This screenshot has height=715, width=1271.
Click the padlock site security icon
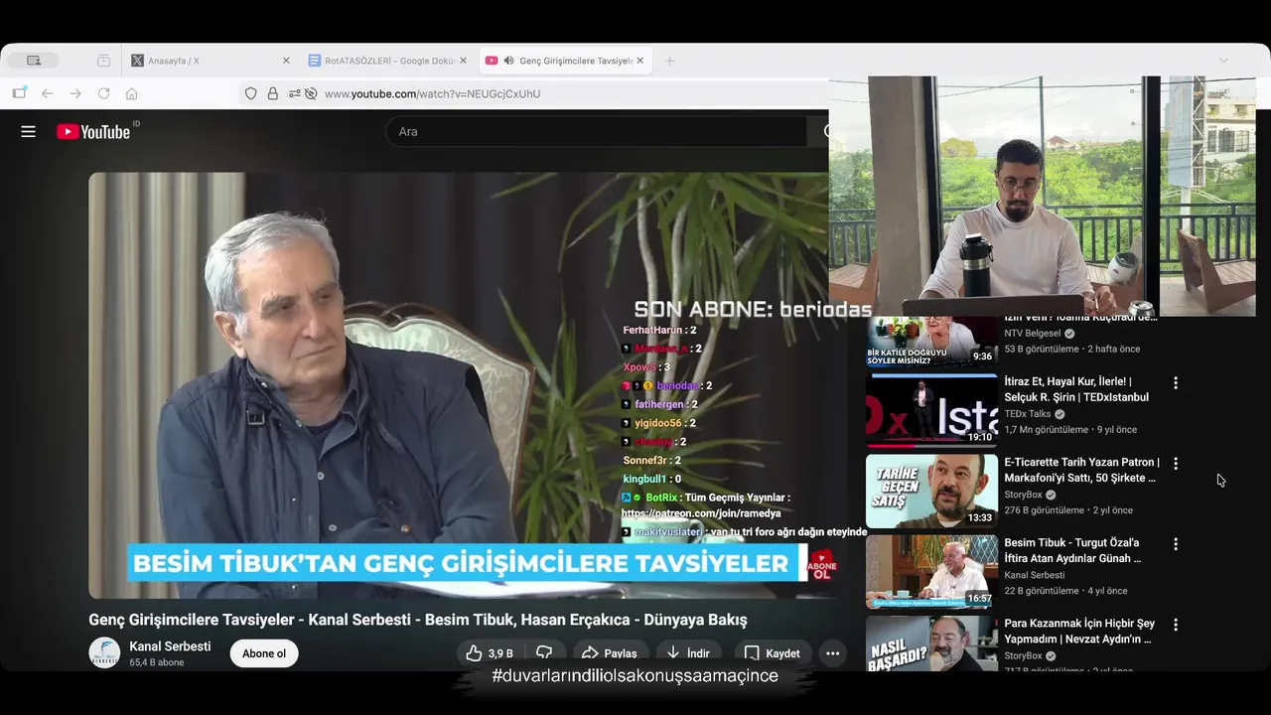pos(273,93)
